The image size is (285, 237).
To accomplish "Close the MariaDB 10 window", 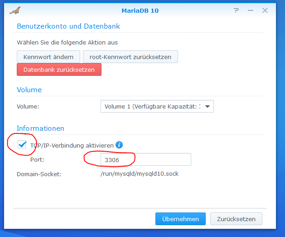I will click(265, 10).
